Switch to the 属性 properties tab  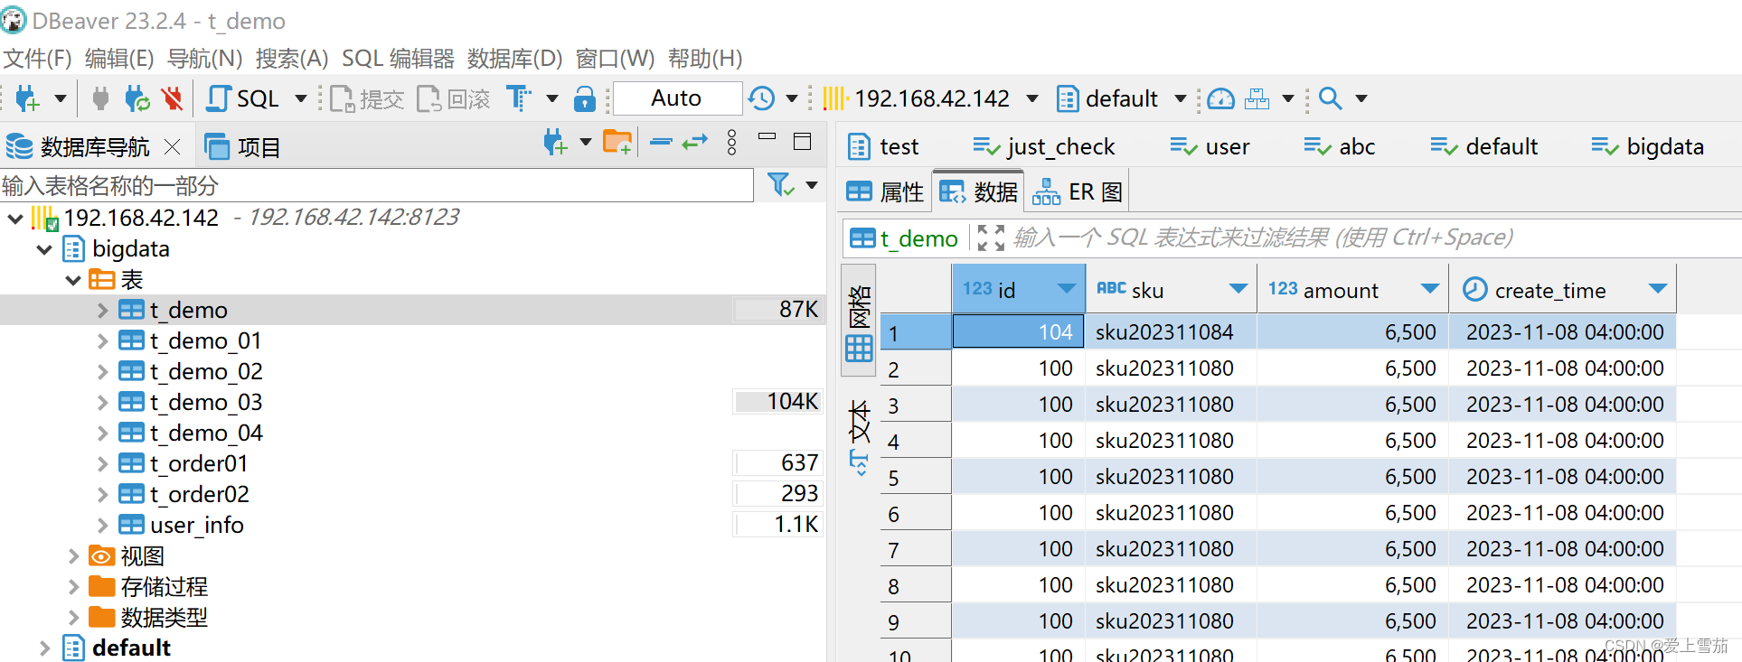point(884,191)
